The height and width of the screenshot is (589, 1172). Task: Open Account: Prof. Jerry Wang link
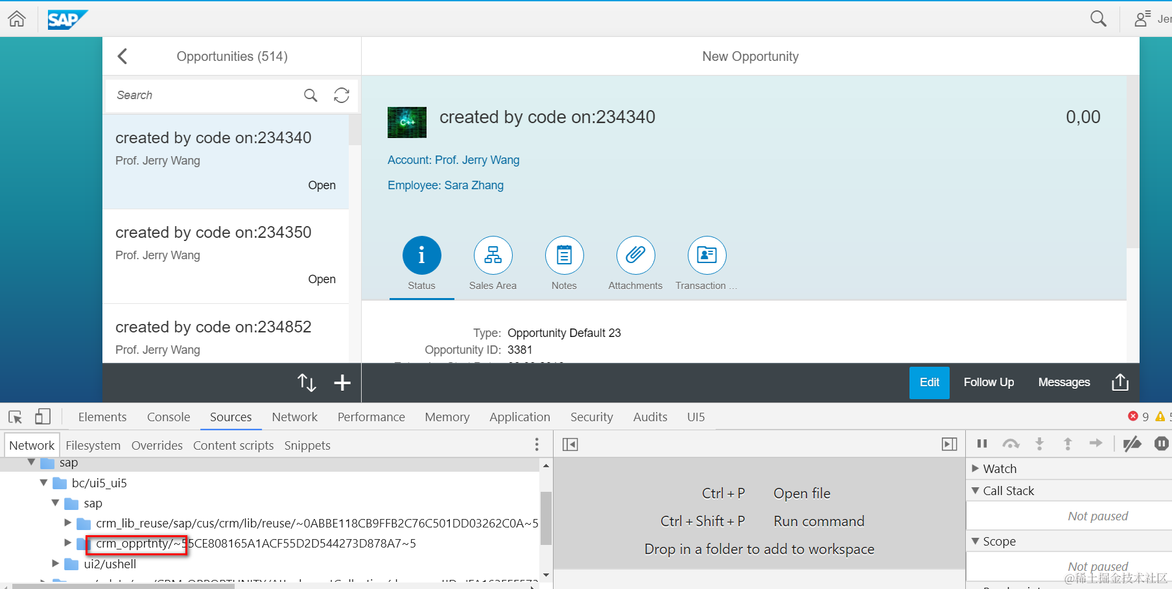point(454,160)
